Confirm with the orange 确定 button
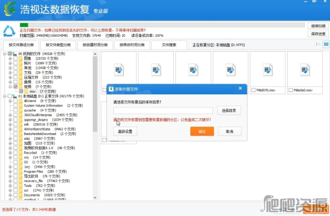Image resolution: width=330 pixels, height=216 pixels. 202,131
